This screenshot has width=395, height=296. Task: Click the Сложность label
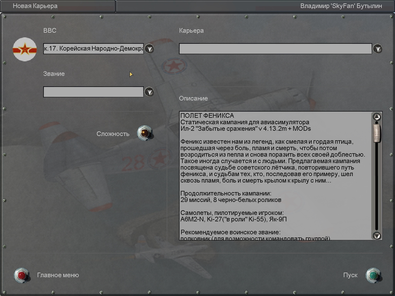(113, 134)
